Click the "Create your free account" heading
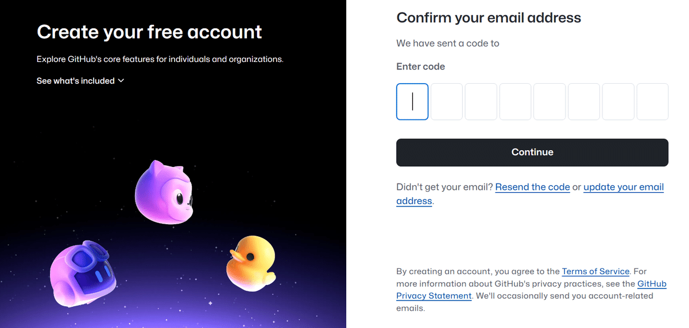Image resolution: width=689 pixels, height=328 pixels. click(x=149, y=32)
